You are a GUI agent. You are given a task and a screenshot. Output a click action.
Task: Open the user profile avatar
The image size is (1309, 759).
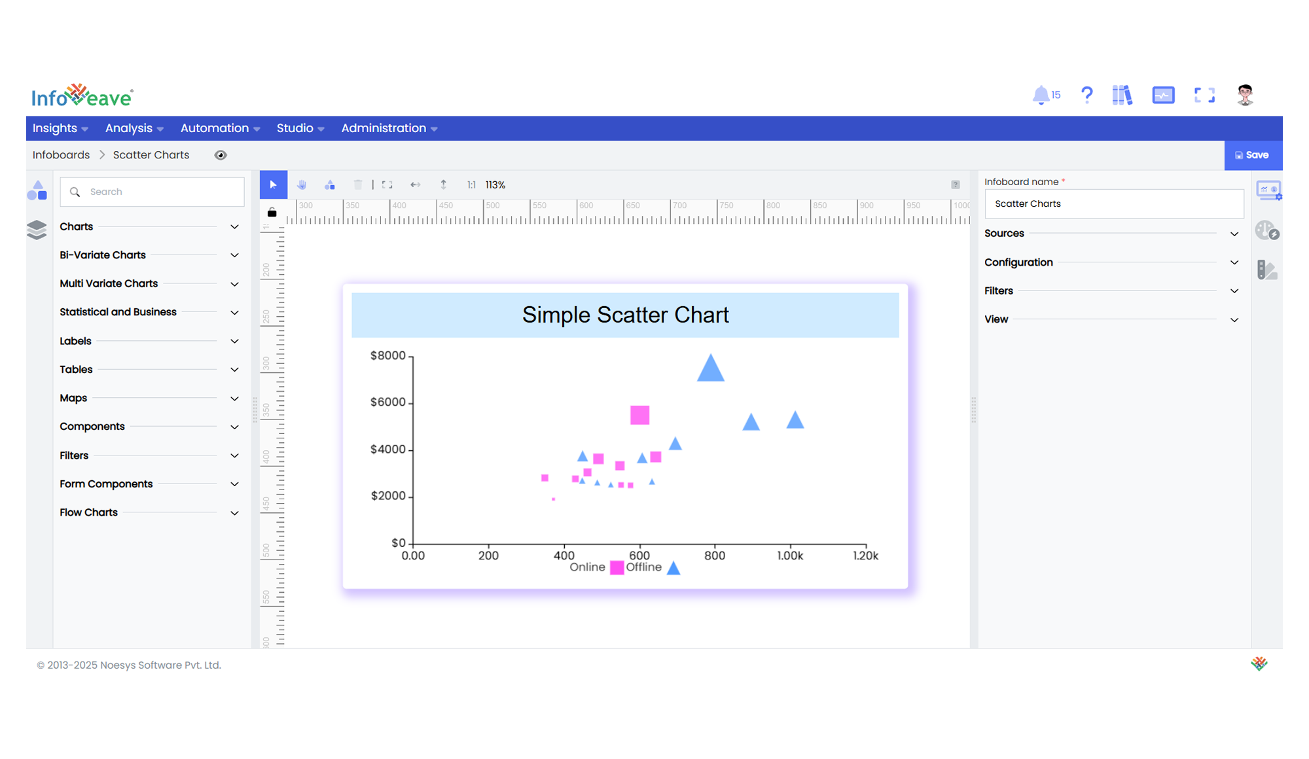[1245, 95]
